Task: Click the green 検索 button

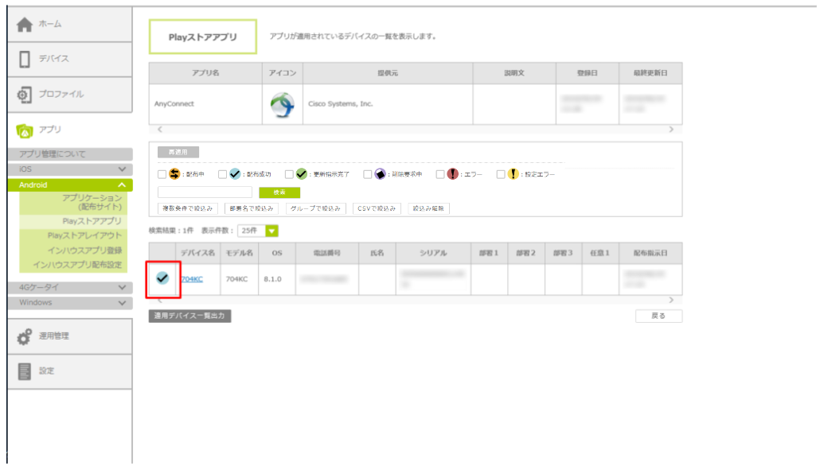Action: click(279, 192)
